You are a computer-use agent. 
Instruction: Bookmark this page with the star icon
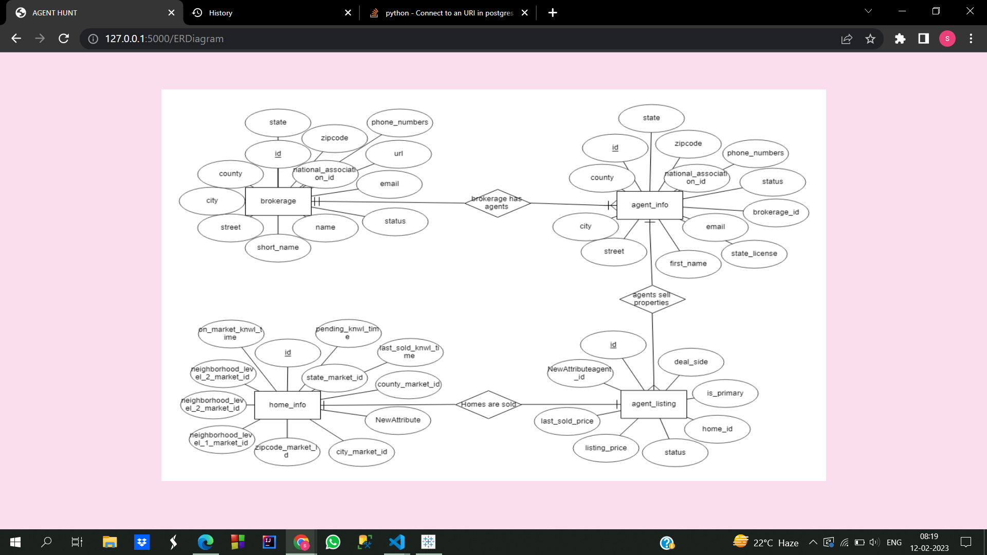click(870, 39)
